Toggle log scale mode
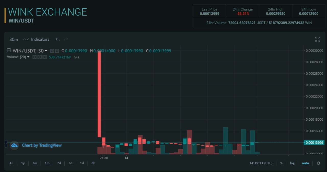327x172 pixels. (292, 163)
